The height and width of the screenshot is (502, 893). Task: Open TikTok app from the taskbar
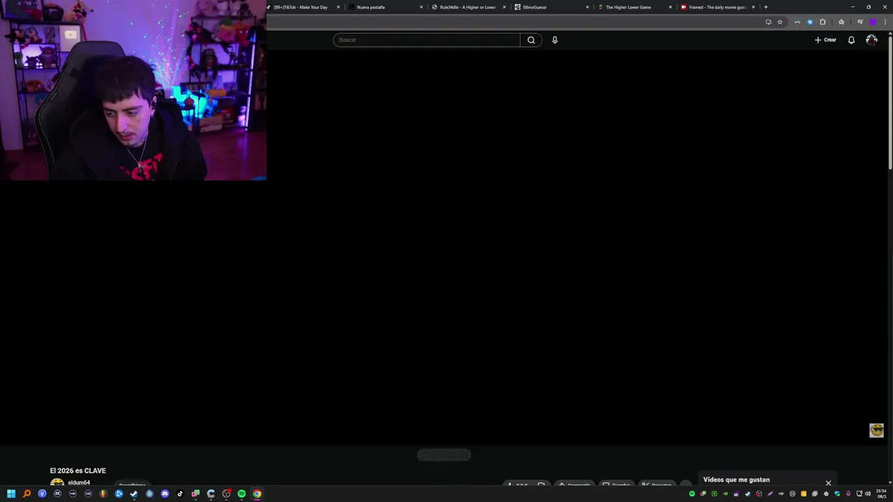tap(180, 494)
